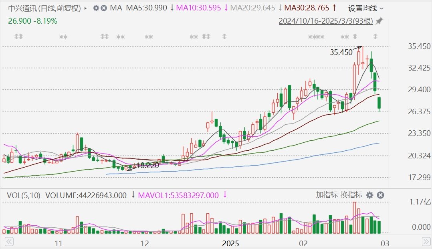Select the 02 month marker on timeline
432x249 pixels.
pos(303,243)
